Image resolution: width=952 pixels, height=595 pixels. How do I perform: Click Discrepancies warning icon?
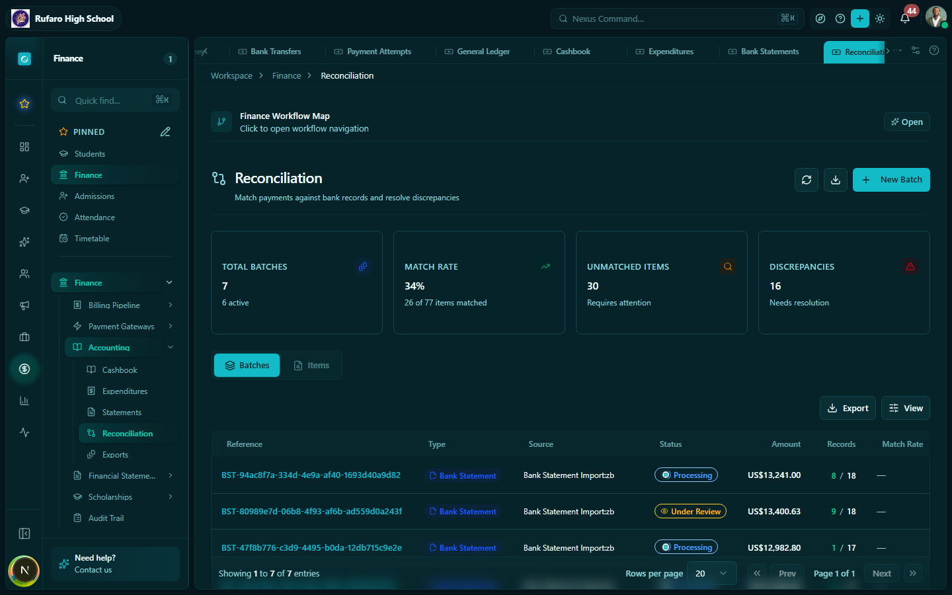click(x=910, y=266)
